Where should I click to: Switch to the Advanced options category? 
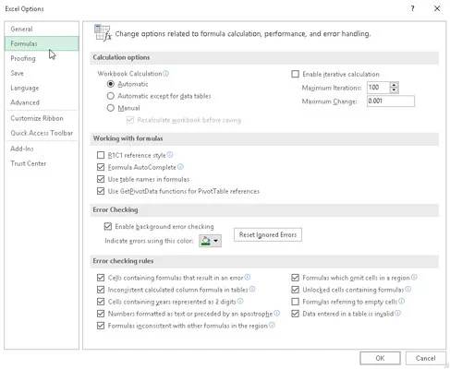[25, 102]
